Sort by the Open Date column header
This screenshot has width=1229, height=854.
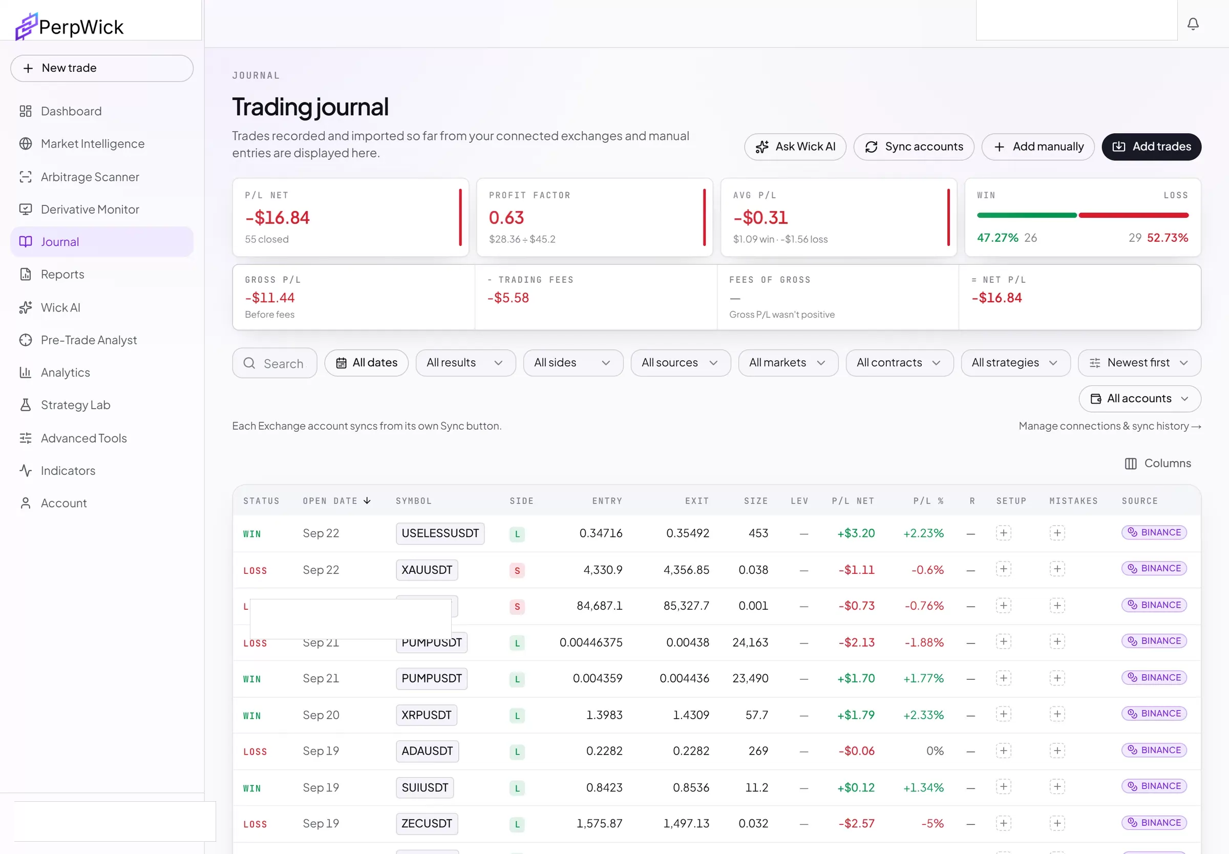click(x=336, y=501)
